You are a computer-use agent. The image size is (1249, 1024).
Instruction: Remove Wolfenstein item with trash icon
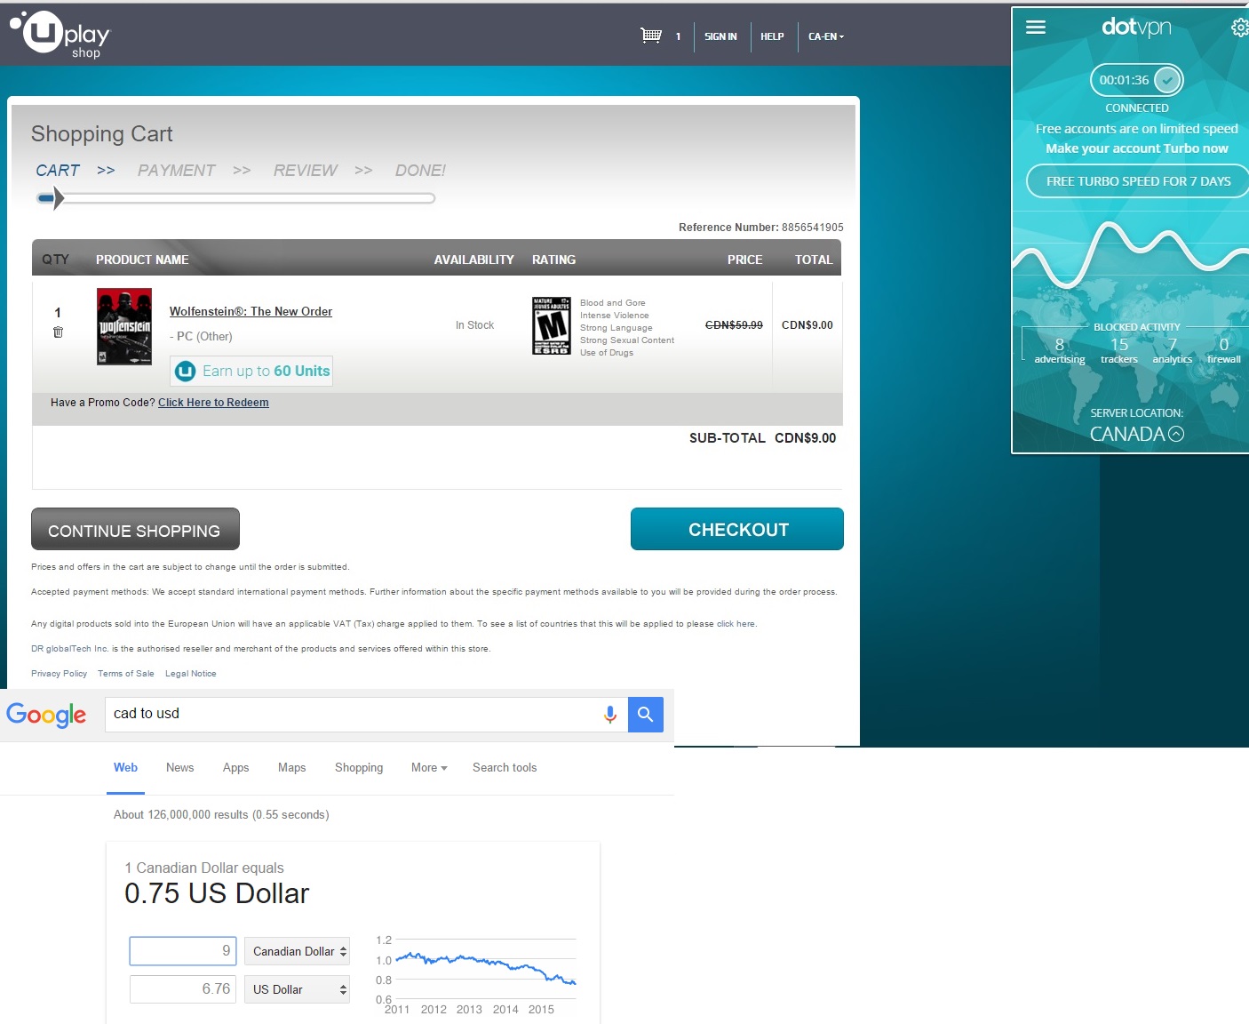pos(58,332)
